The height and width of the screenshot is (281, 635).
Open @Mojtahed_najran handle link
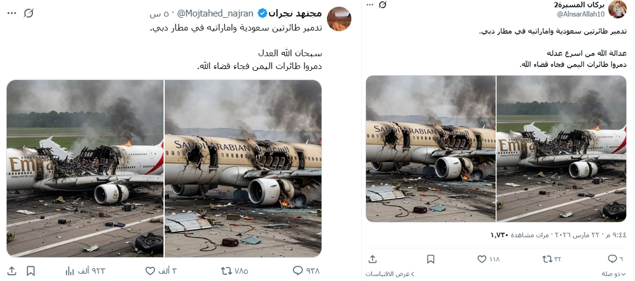(215, 13)
